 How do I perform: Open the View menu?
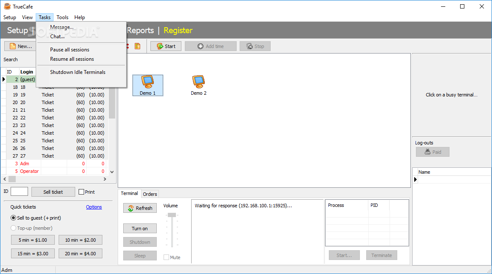pyautogui.click(x=27, y=17)
